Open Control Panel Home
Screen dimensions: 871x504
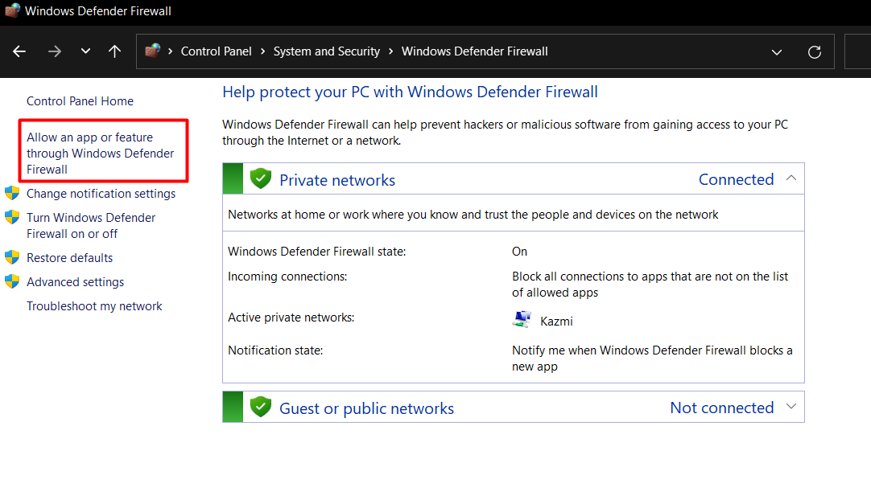click(x=80, y=101)
